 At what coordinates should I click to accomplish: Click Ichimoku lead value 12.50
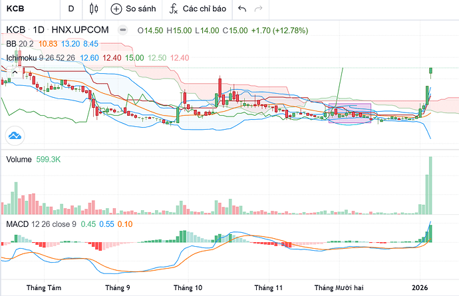[x=157, y=58]
